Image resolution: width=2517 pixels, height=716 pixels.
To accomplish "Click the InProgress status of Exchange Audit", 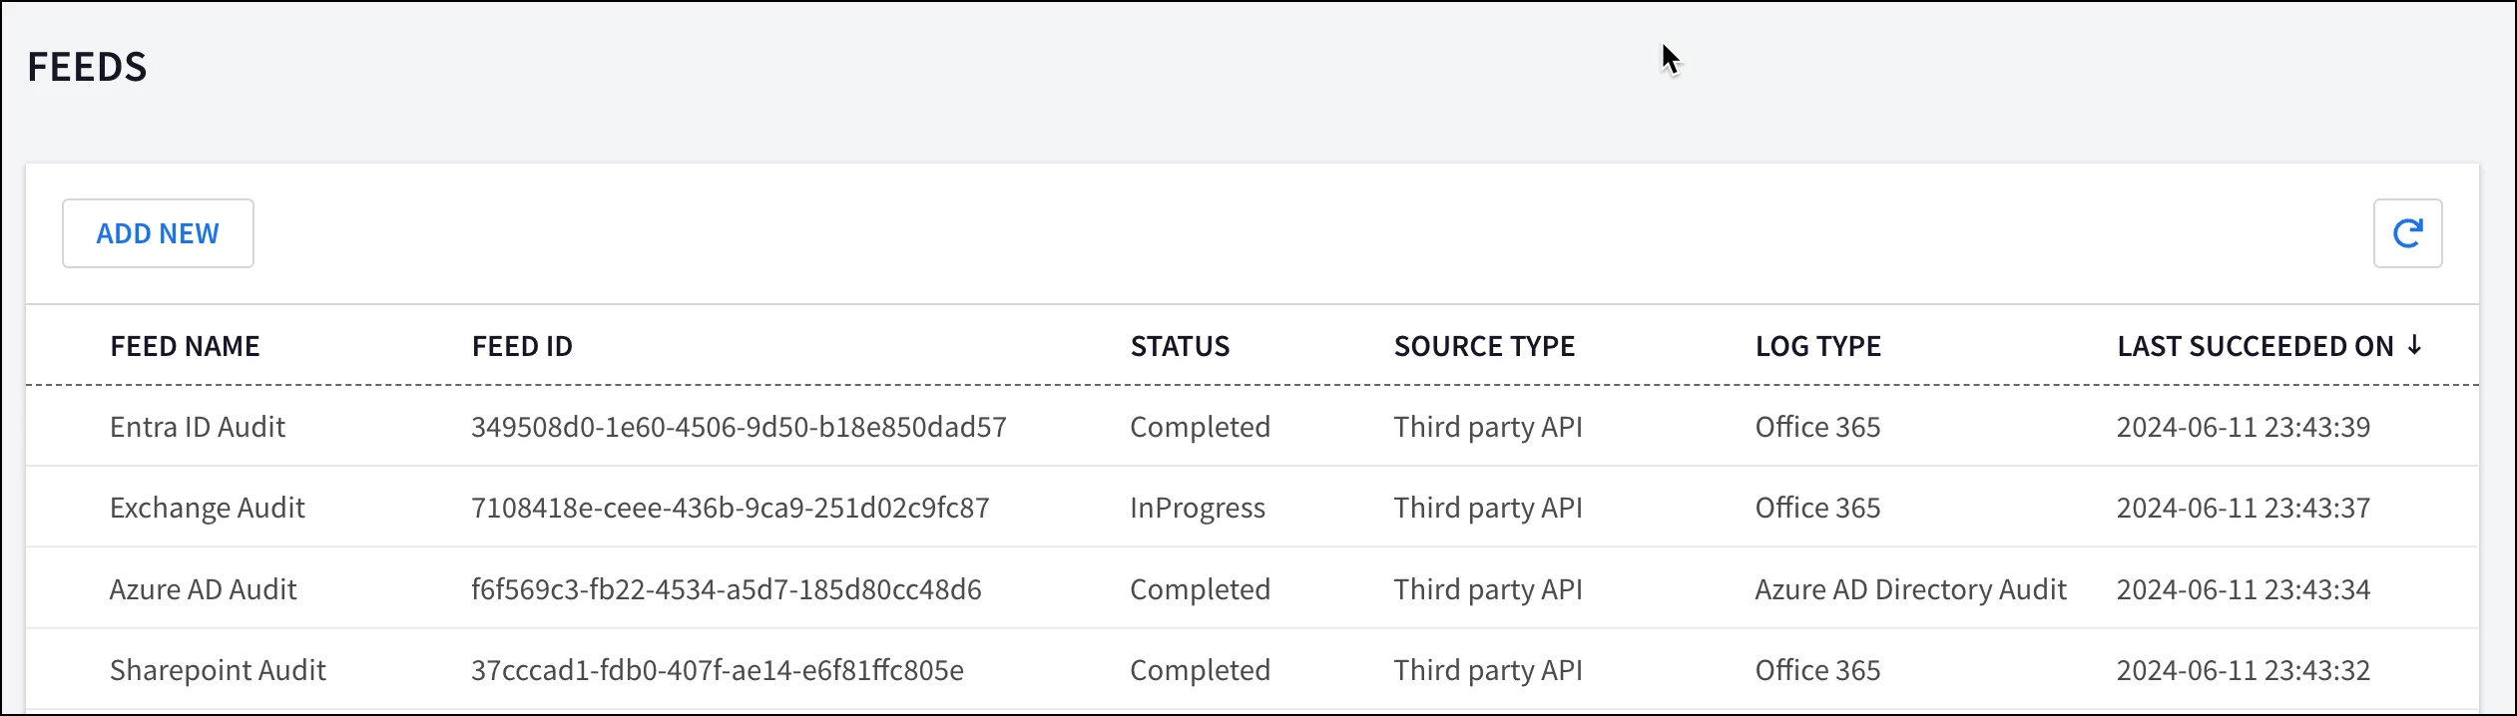I will tap(1198, 508).
